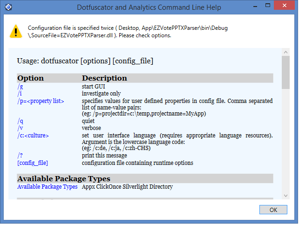299x225 pixels.
Task: Click the 'start GUI' description
Action: pos(94,87)
